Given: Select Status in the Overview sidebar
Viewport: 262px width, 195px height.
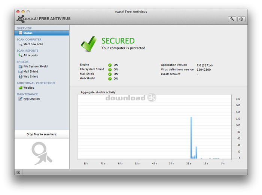Looking at the screenshot, I should point(42,33).
